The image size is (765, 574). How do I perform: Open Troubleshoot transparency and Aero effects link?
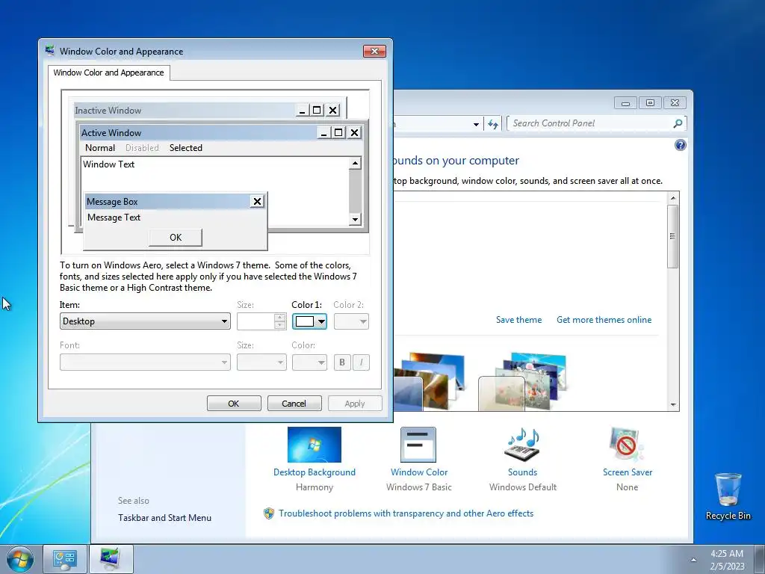pos(406,513)
